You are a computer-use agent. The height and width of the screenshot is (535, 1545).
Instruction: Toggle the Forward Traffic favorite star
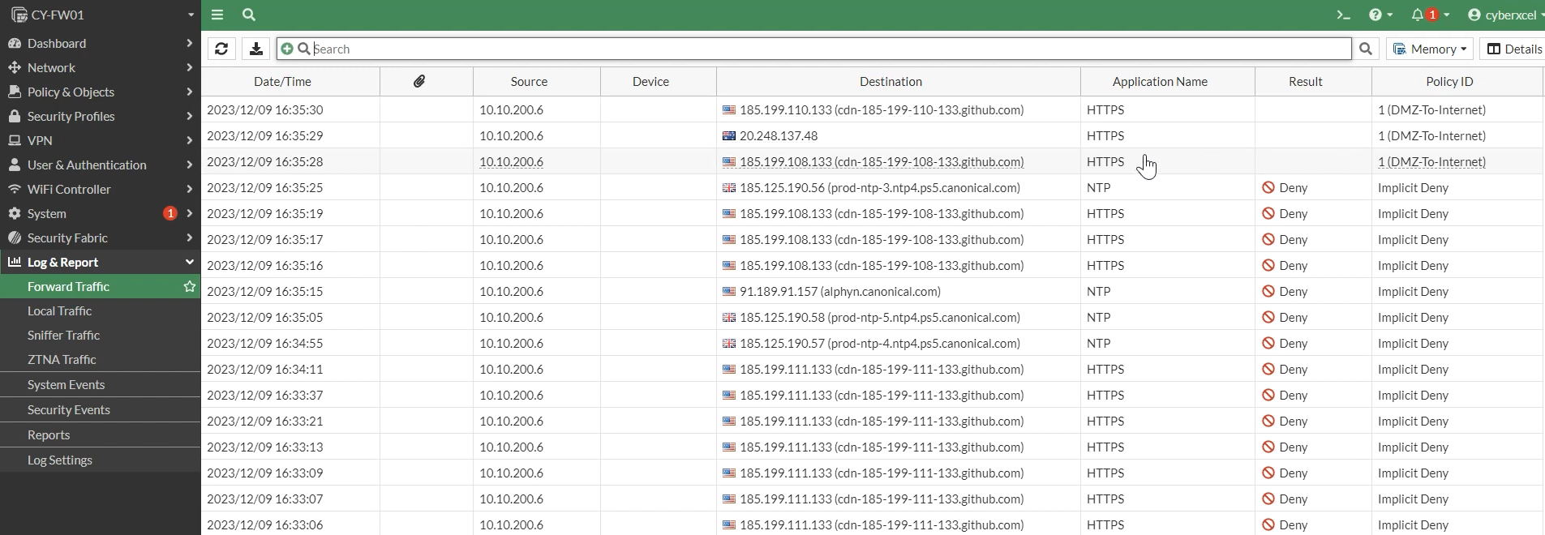tap(189, 286)
